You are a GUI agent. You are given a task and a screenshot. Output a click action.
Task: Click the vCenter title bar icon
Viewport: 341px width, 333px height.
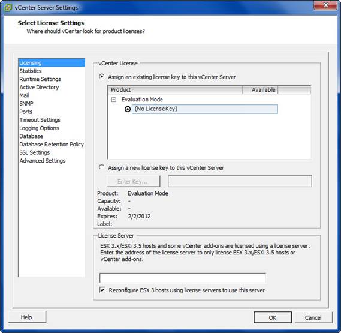[x=8, y=8]
